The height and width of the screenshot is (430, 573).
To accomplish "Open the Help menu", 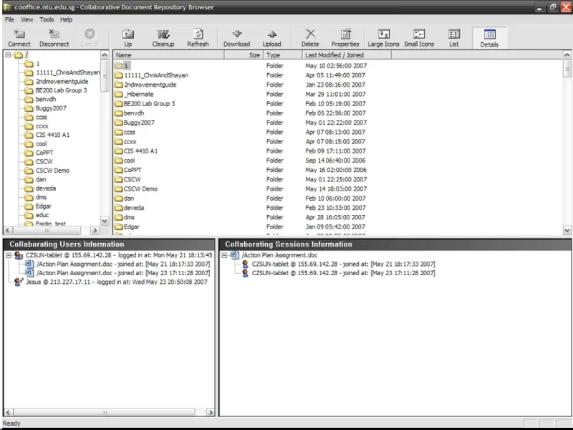I will (66, 20).
